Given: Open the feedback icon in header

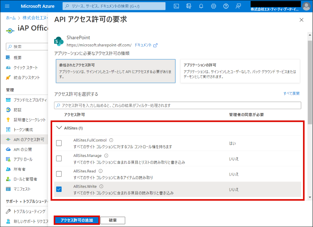Looking at the screenshot, I should (x=238, y=6).
